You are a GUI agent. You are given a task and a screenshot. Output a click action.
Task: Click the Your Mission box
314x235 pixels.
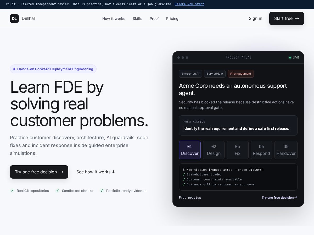238,125
